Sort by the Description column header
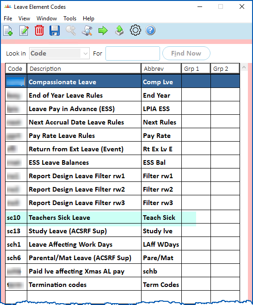This screenshot has width=253, height=305. tap(84, 68)
